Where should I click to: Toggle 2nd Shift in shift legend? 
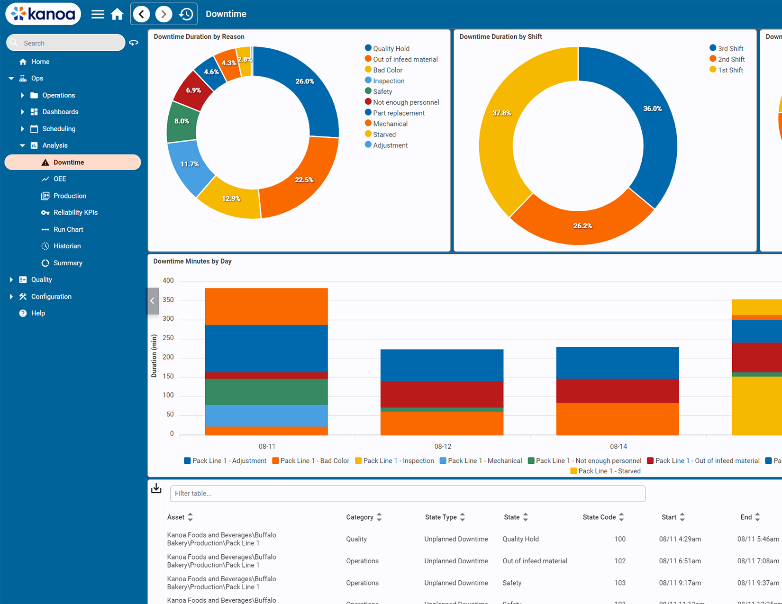727,59
